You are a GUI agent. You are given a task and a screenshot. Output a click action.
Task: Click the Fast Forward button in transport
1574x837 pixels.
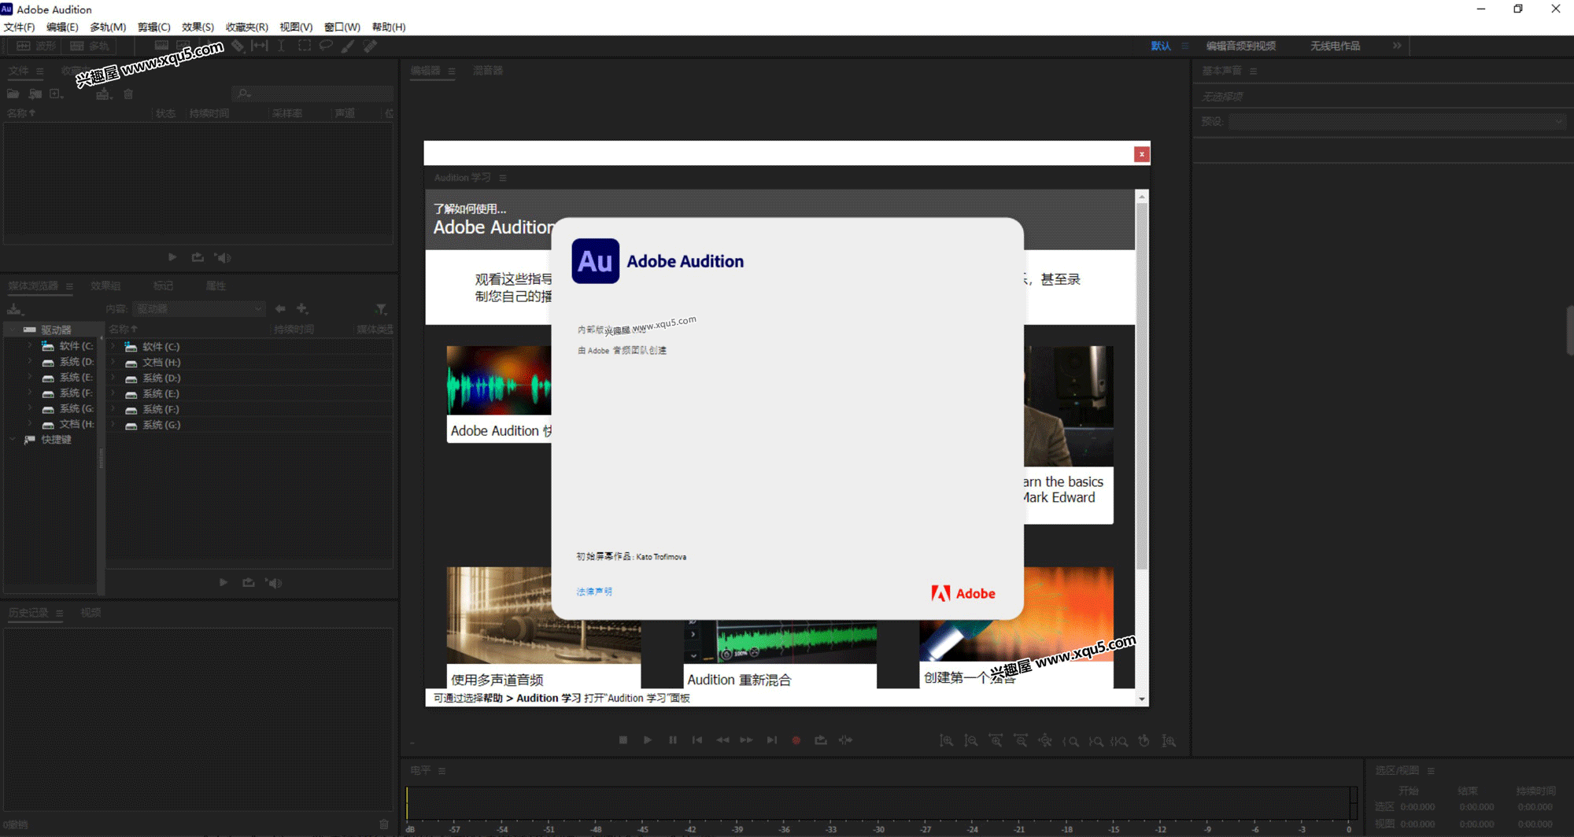[746, 740]
